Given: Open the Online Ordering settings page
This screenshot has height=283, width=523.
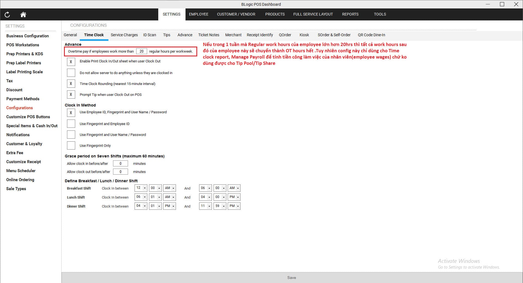Looking at the screenshot, I should (x=20, y=179).
